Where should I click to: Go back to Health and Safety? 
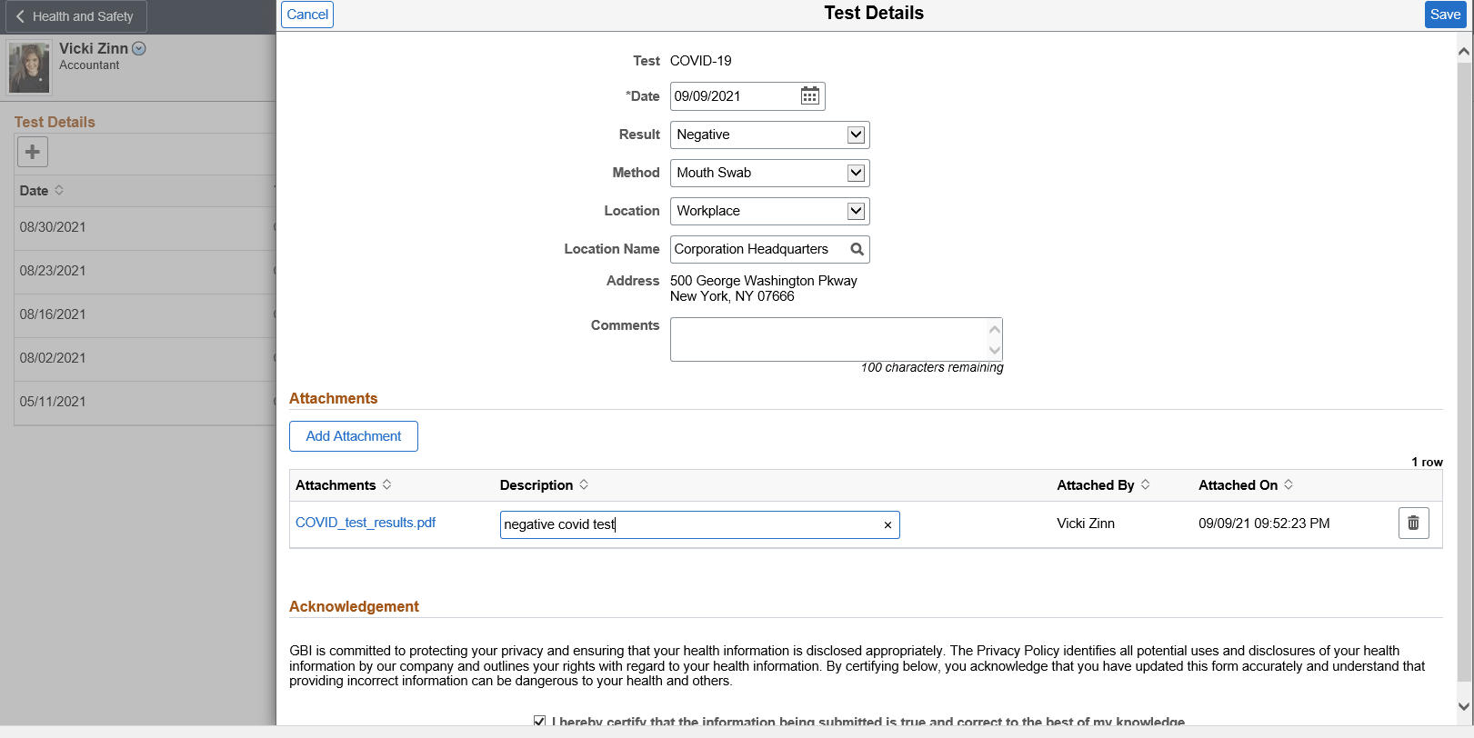[x=75, y=16]
